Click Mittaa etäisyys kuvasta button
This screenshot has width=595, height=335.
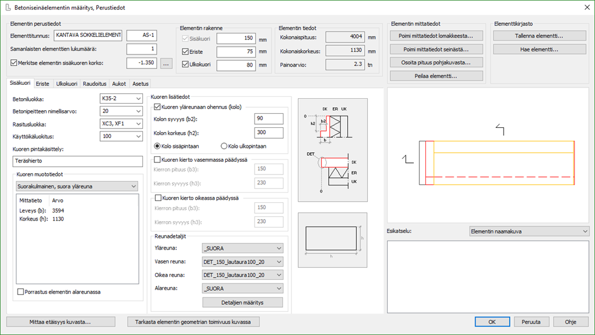[60, 322]
